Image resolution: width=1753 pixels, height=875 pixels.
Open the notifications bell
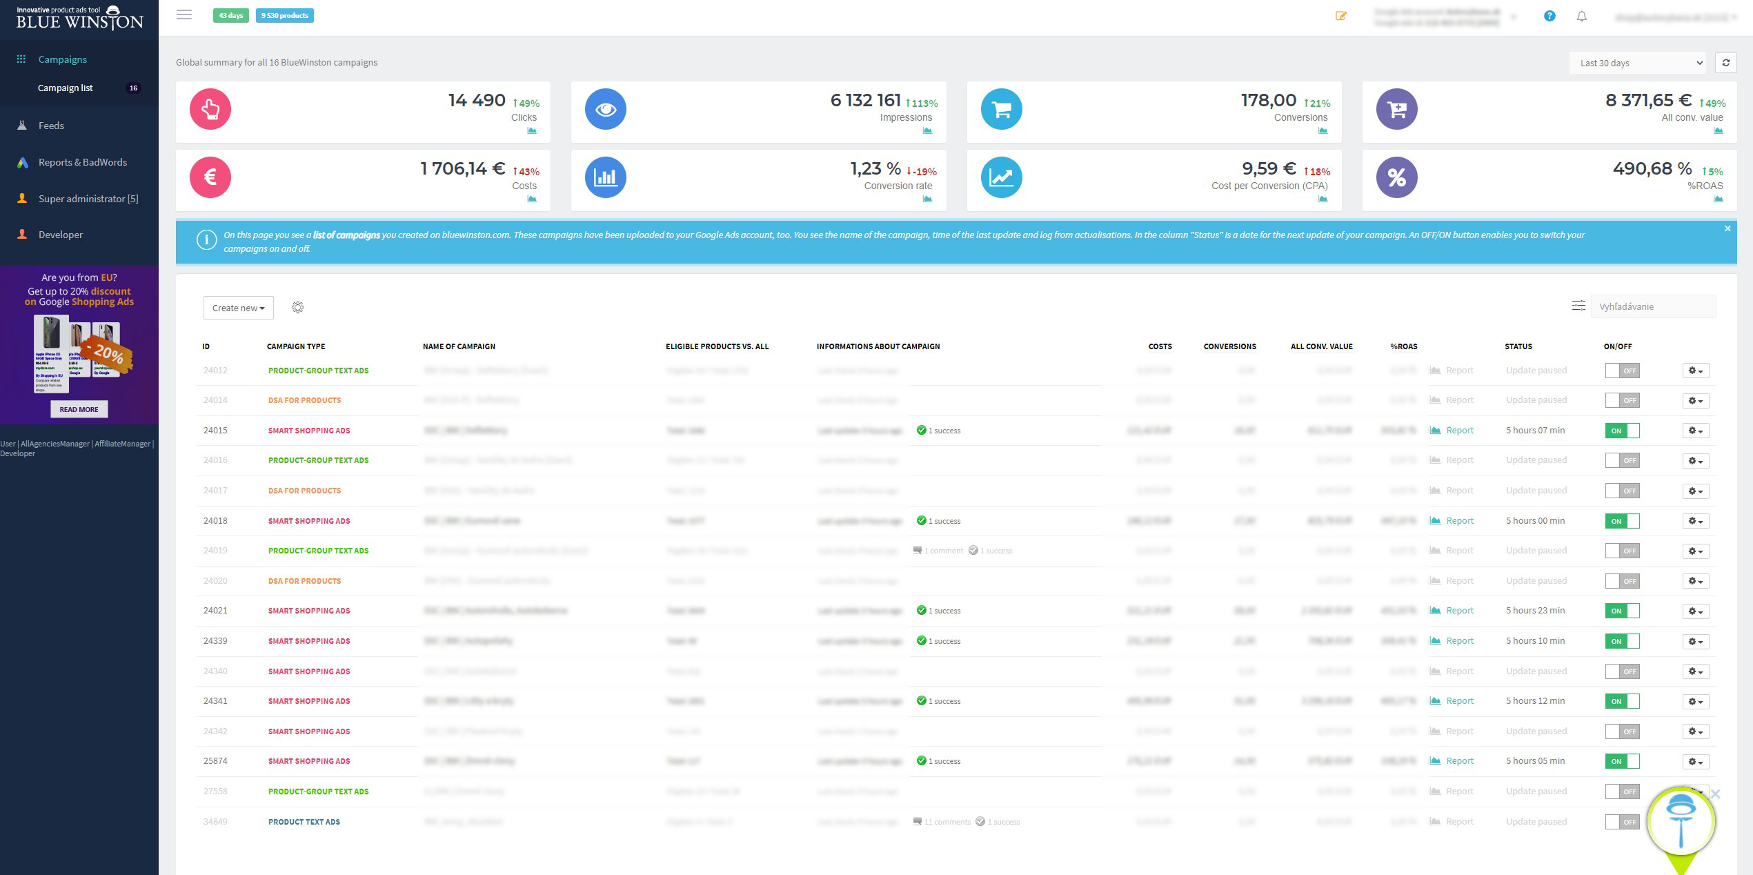[x=1581, y=16]
